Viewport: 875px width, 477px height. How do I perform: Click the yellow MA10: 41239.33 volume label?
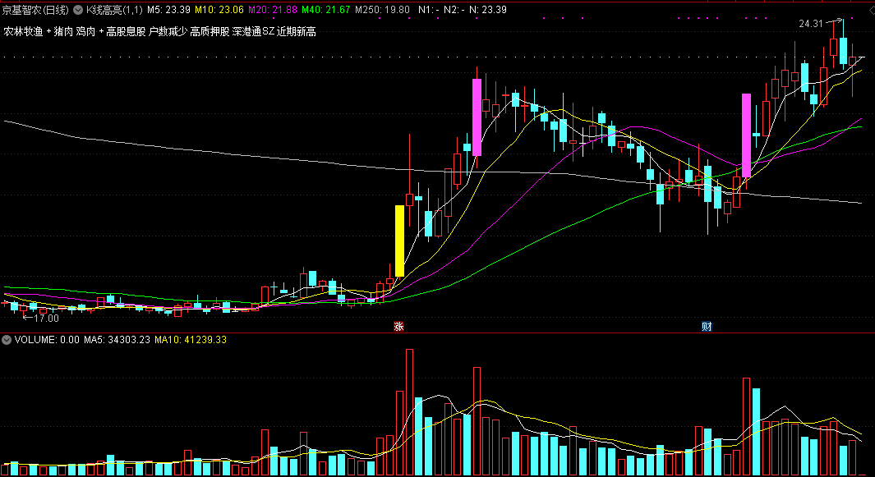coord(191,340)
